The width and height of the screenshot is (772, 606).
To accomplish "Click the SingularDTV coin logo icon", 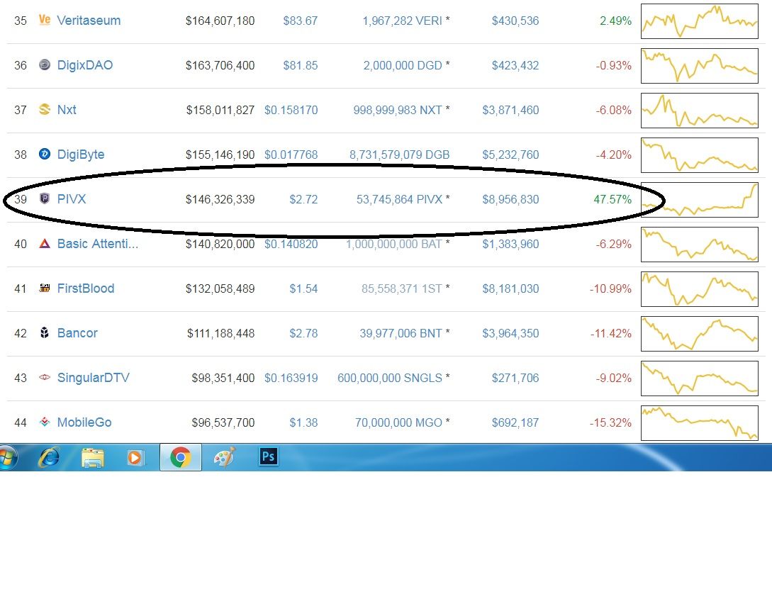I will [x=45, y=377].
